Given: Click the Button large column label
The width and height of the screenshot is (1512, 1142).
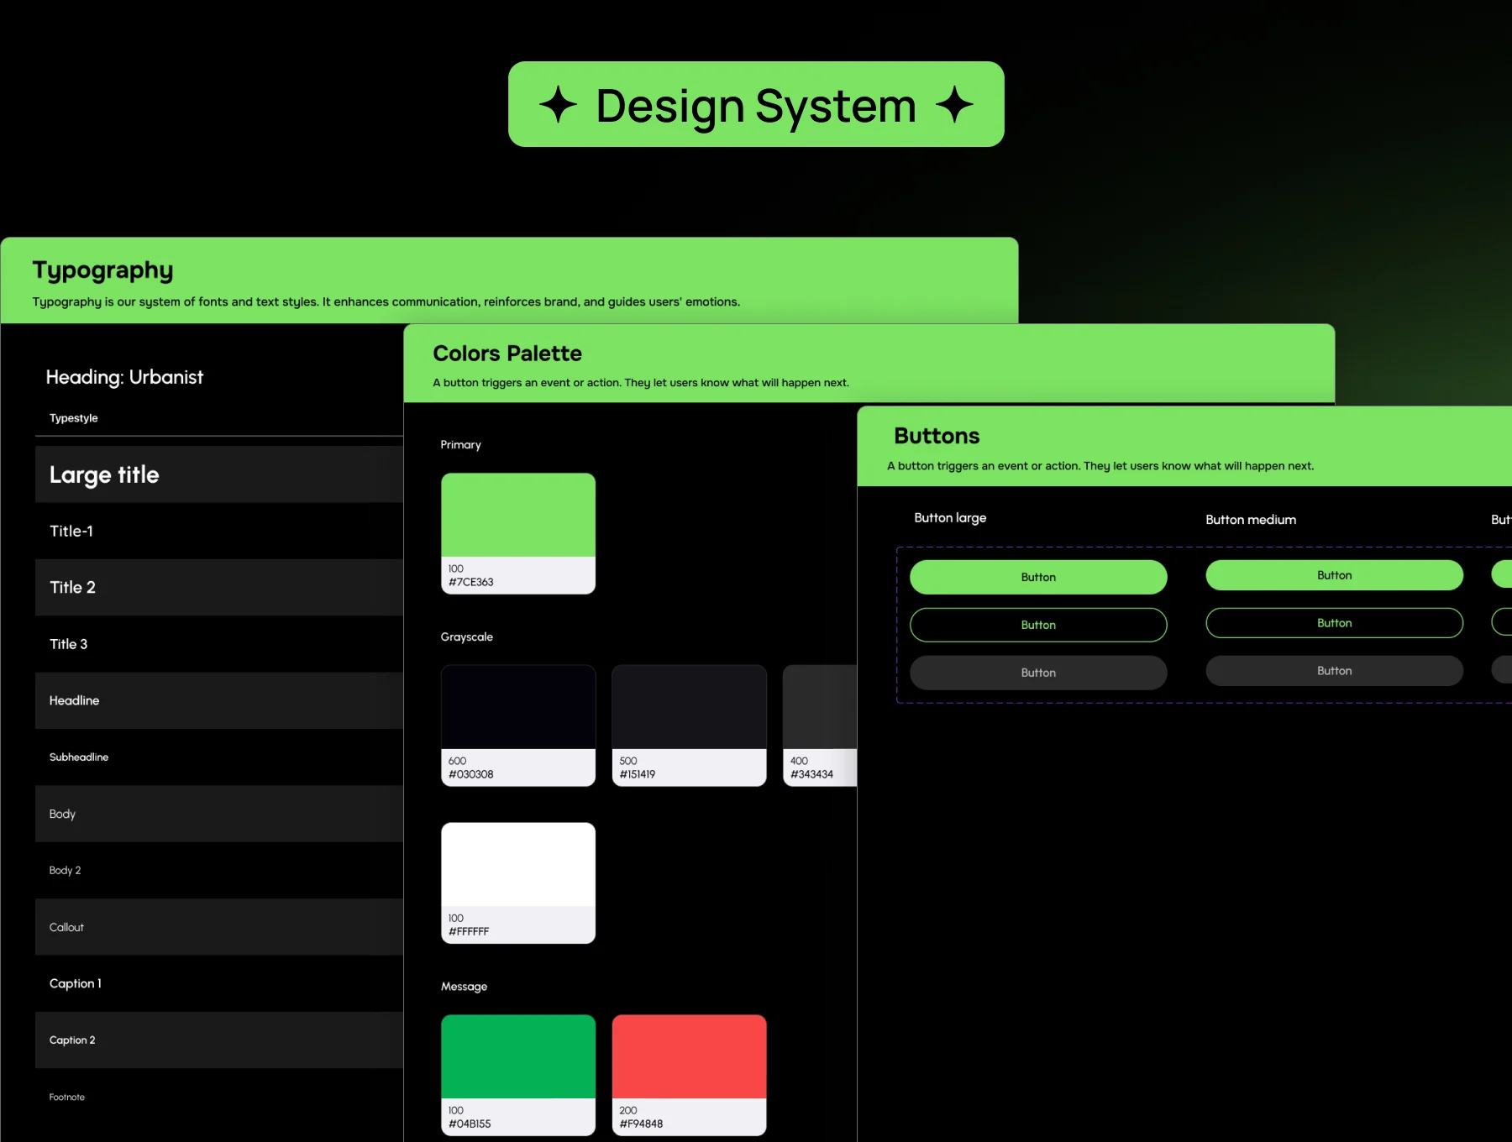Looking at the screenshot, I should coord(950,518).
